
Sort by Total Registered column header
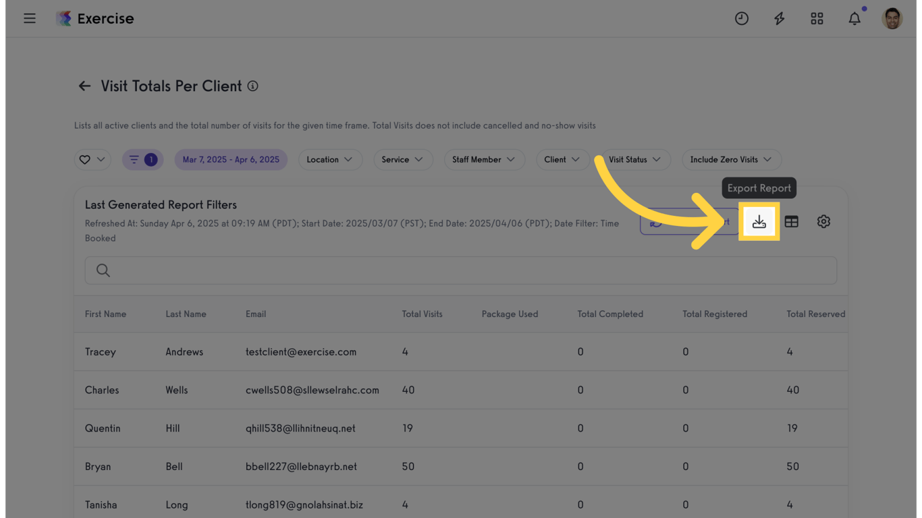pyautogui.click(x=715, y=314)
